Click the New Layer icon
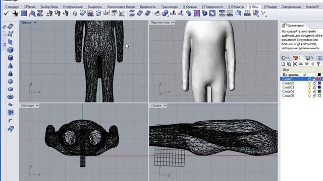Screen dimensions: 323x181 (x=284, y=64)
